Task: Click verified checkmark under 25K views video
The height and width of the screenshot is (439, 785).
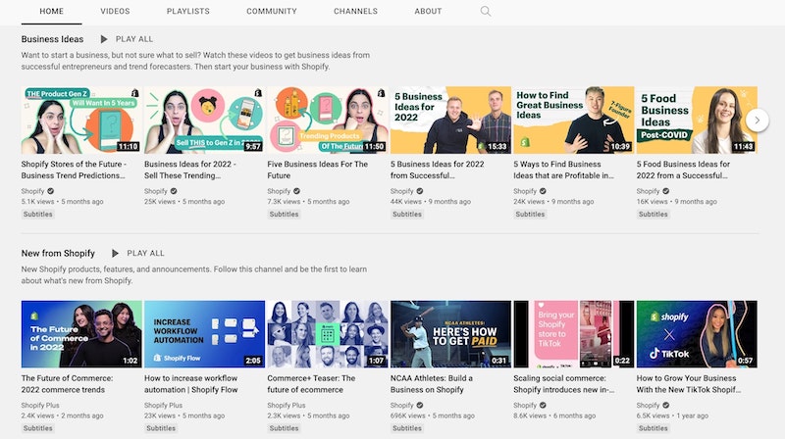Action: (x=174, y=191)
